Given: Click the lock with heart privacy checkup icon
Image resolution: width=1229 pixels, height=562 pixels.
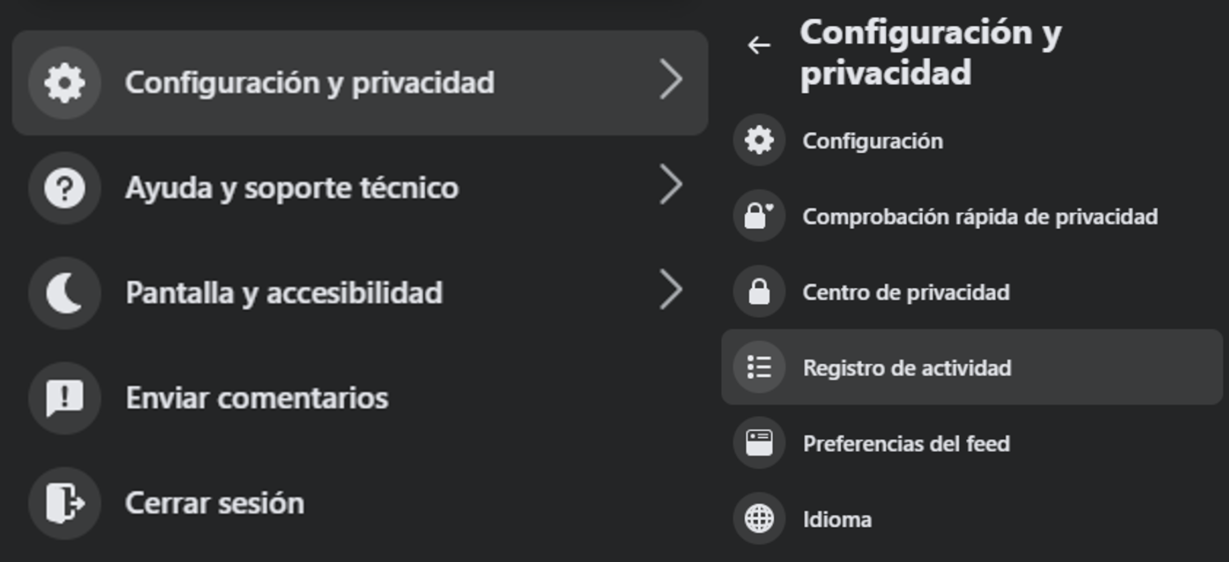Looking at the screenshot, I should click(x=759, y=216).
